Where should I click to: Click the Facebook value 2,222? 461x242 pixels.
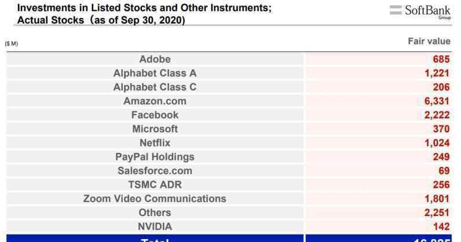pyautogui.click(x=437, y=115)
